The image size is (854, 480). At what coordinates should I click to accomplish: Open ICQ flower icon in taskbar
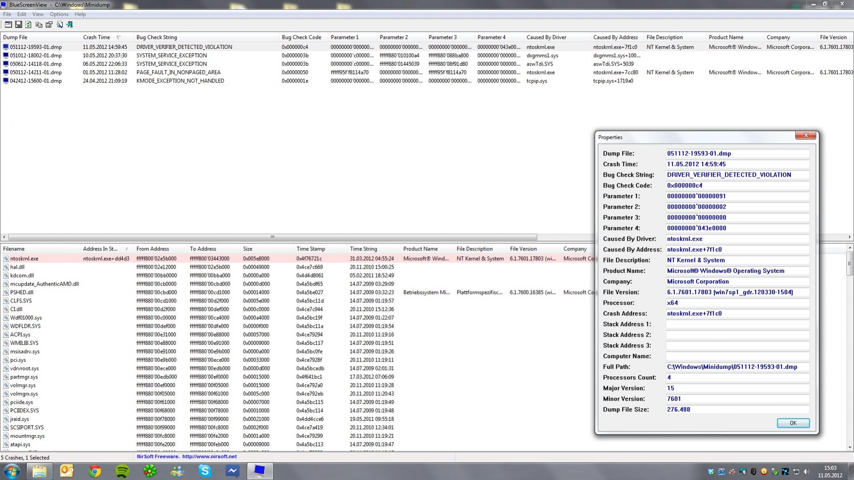pos(150,471)
